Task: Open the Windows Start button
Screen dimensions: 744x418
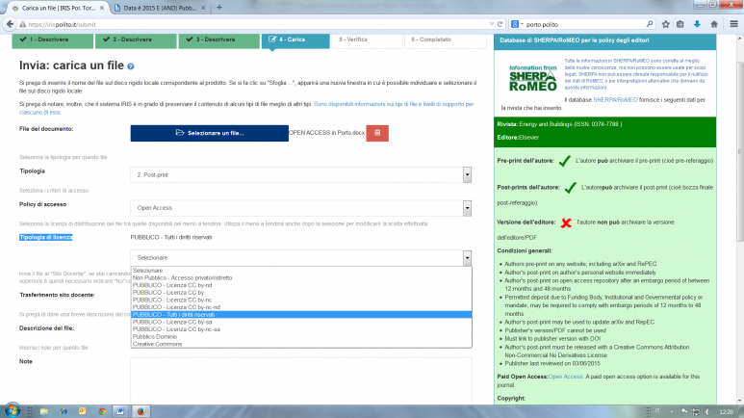Action: coord(12,411)
